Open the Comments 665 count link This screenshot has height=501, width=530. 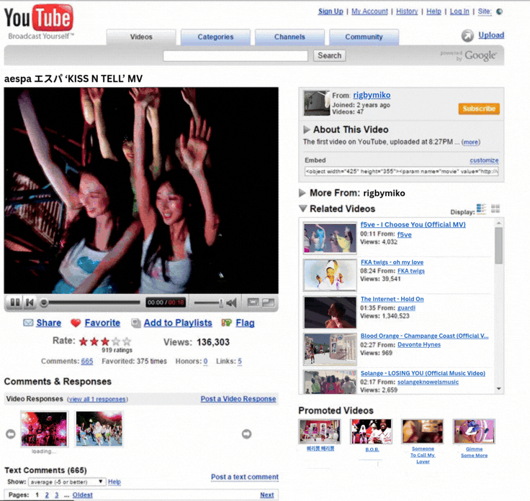click(87, 362)
